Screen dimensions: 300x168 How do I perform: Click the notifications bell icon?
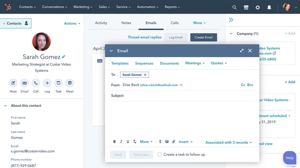click(x=269, y=7)
